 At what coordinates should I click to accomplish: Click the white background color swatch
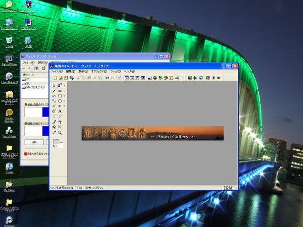(60, 146)
